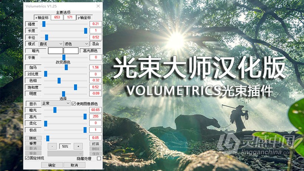Select the 平衡 value field
Screen dimensions: 304x171
click(x=96, y=57)
